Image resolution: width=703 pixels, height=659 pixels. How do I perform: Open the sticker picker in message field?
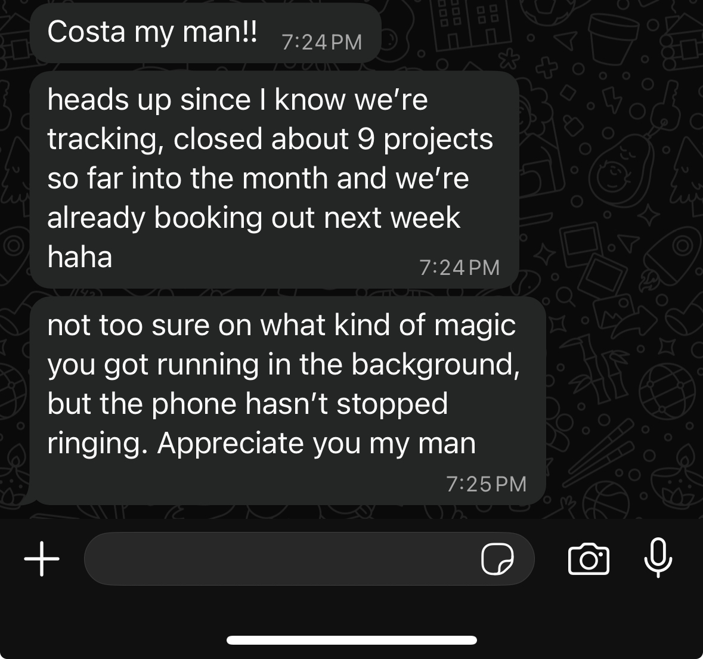[x=497, y=559]
